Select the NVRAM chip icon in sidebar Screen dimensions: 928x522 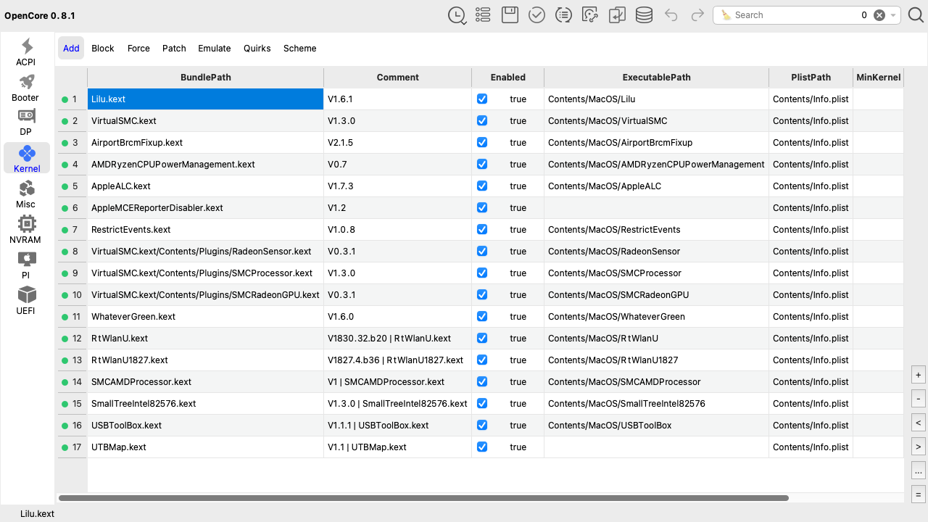click(x=26, y=229)
